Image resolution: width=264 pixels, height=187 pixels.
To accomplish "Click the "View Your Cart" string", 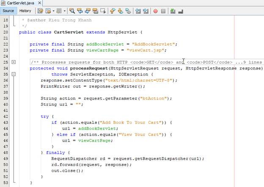I will tap(140, 135).
